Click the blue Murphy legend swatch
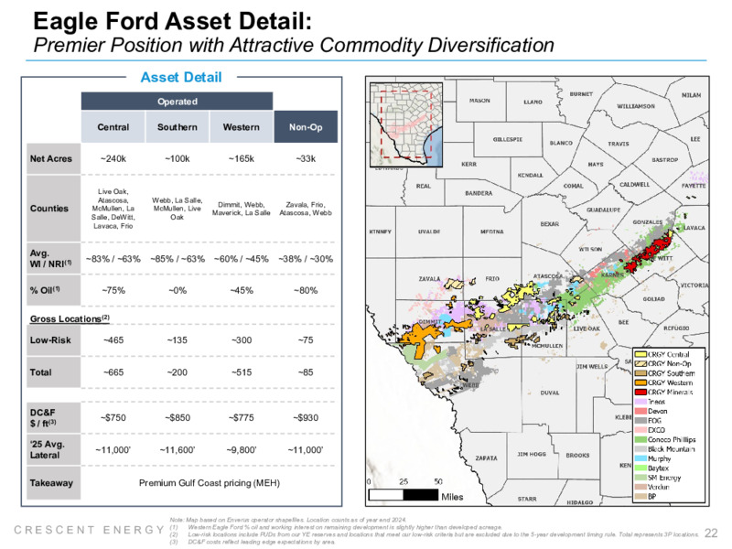Screen dimensions: 732x549 coord(640,458)
